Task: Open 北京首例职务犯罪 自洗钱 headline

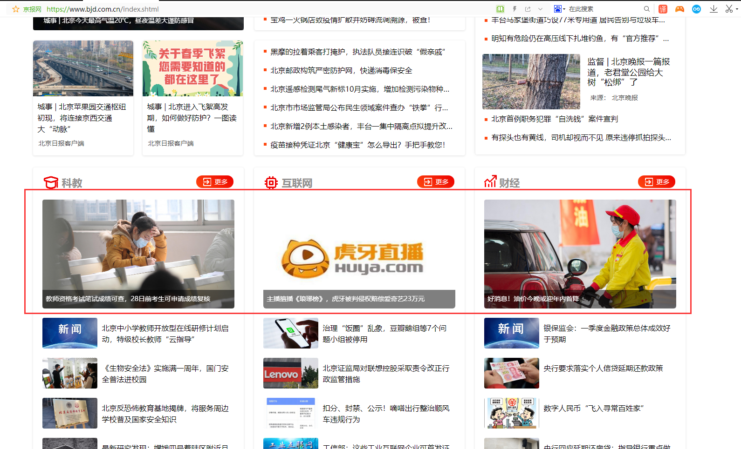Action: pos(555,119)
